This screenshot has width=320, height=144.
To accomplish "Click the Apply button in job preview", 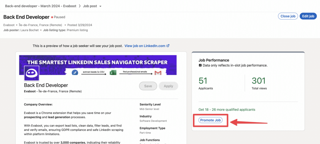I will click(168, 86).
